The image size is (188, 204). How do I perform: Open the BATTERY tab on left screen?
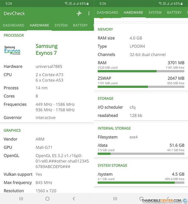80,25
